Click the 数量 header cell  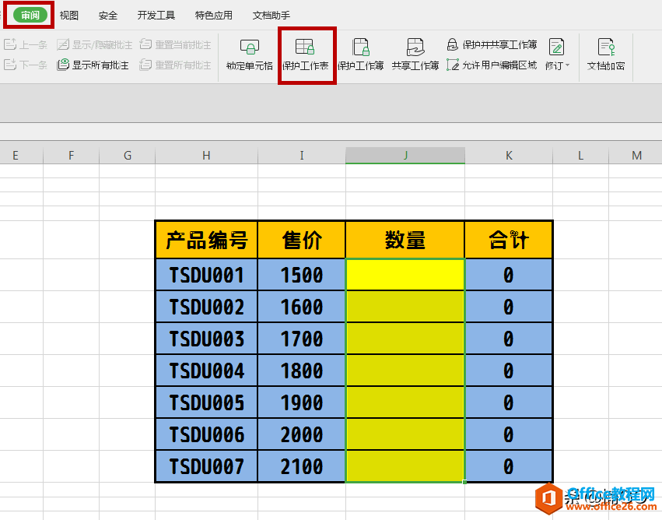(x=405, y=240)
